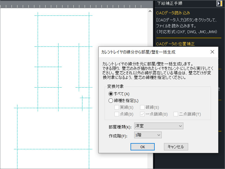Click the black arrow icon beside 下絵補正手順 title

pos(219,3)
